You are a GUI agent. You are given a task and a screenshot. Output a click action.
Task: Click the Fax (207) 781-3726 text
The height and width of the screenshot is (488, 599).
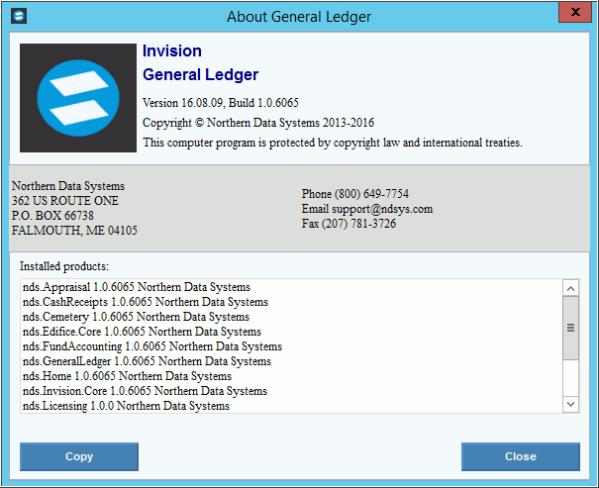[x=349, y=224]
